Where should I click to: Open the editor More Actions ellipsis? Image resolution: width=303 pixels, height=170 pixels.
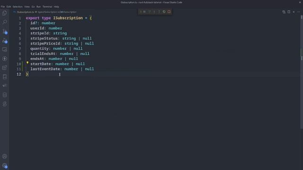point(299,12)
